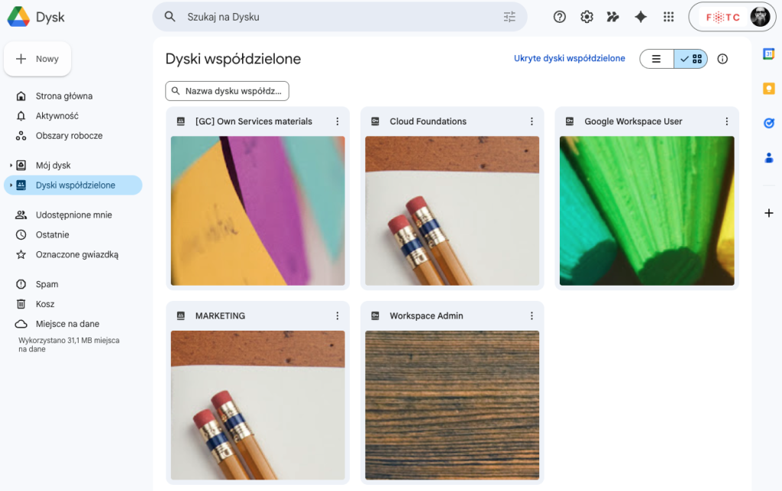The image size is (782, 491).
Task: Show details by clicking the info icon
Action: pyautogui.click(x=722, y=58)
